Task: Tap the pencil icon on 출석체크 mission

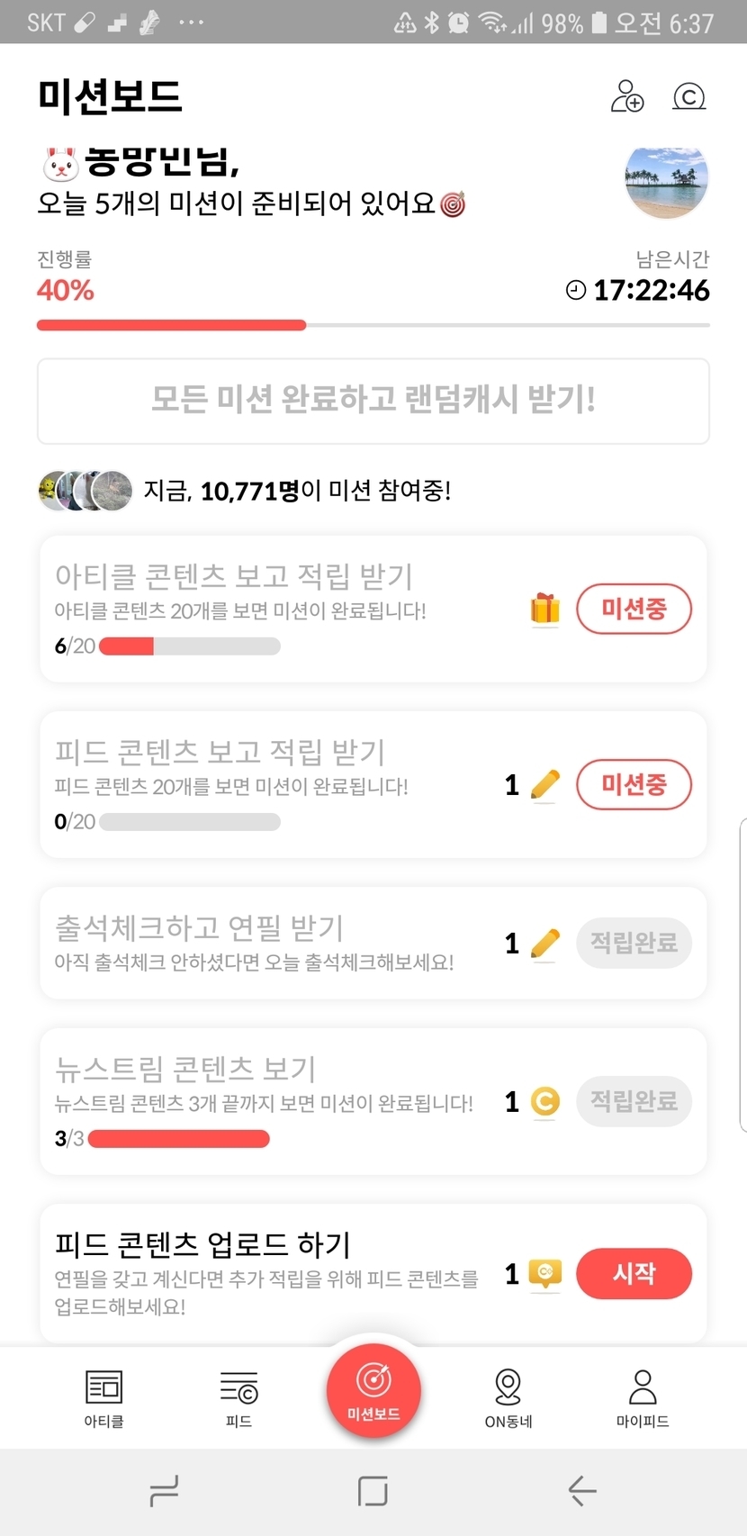Action: click(544, 944)
